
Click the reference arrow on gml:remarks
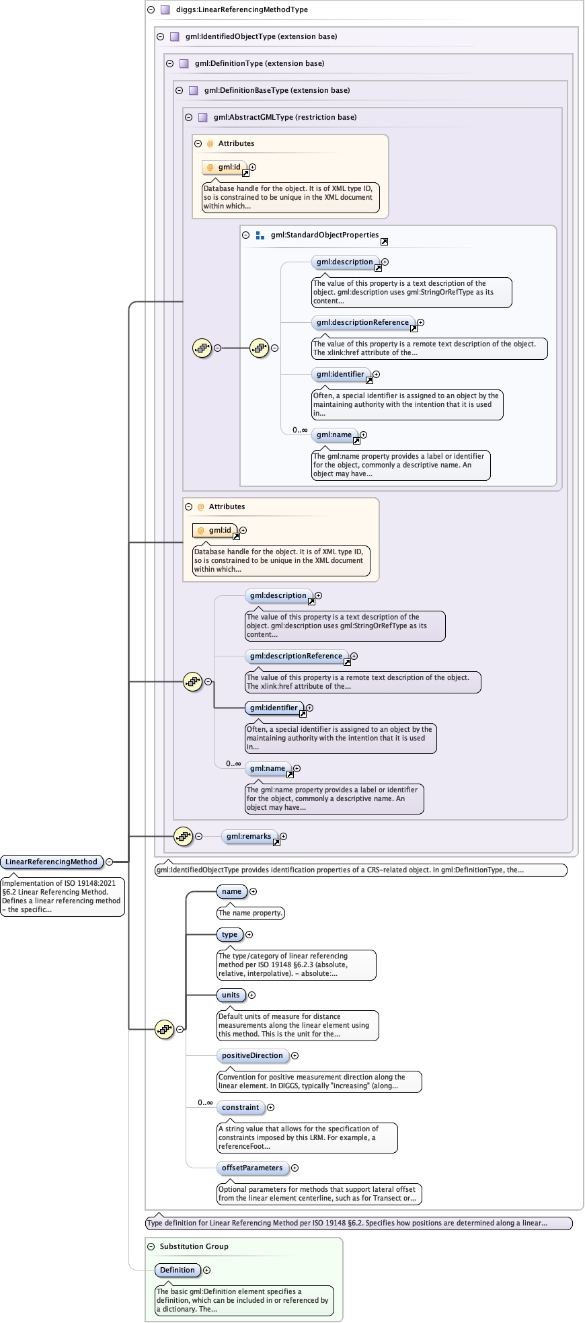276,841
